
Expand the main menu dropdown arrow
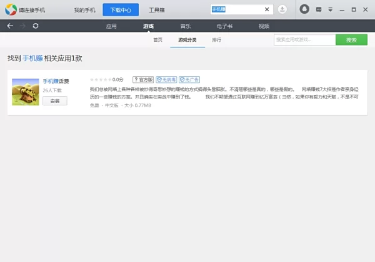tap(331, 9)
